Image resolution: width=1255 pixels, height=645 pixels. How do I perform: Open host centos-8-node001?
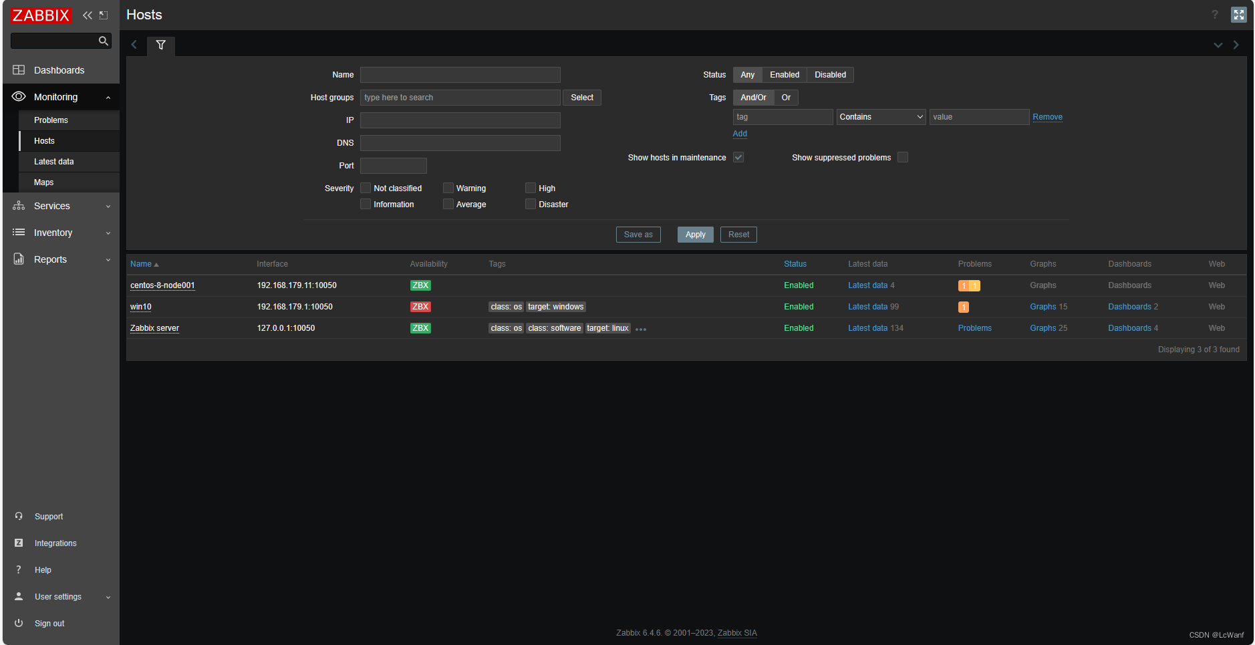[162, 285]
